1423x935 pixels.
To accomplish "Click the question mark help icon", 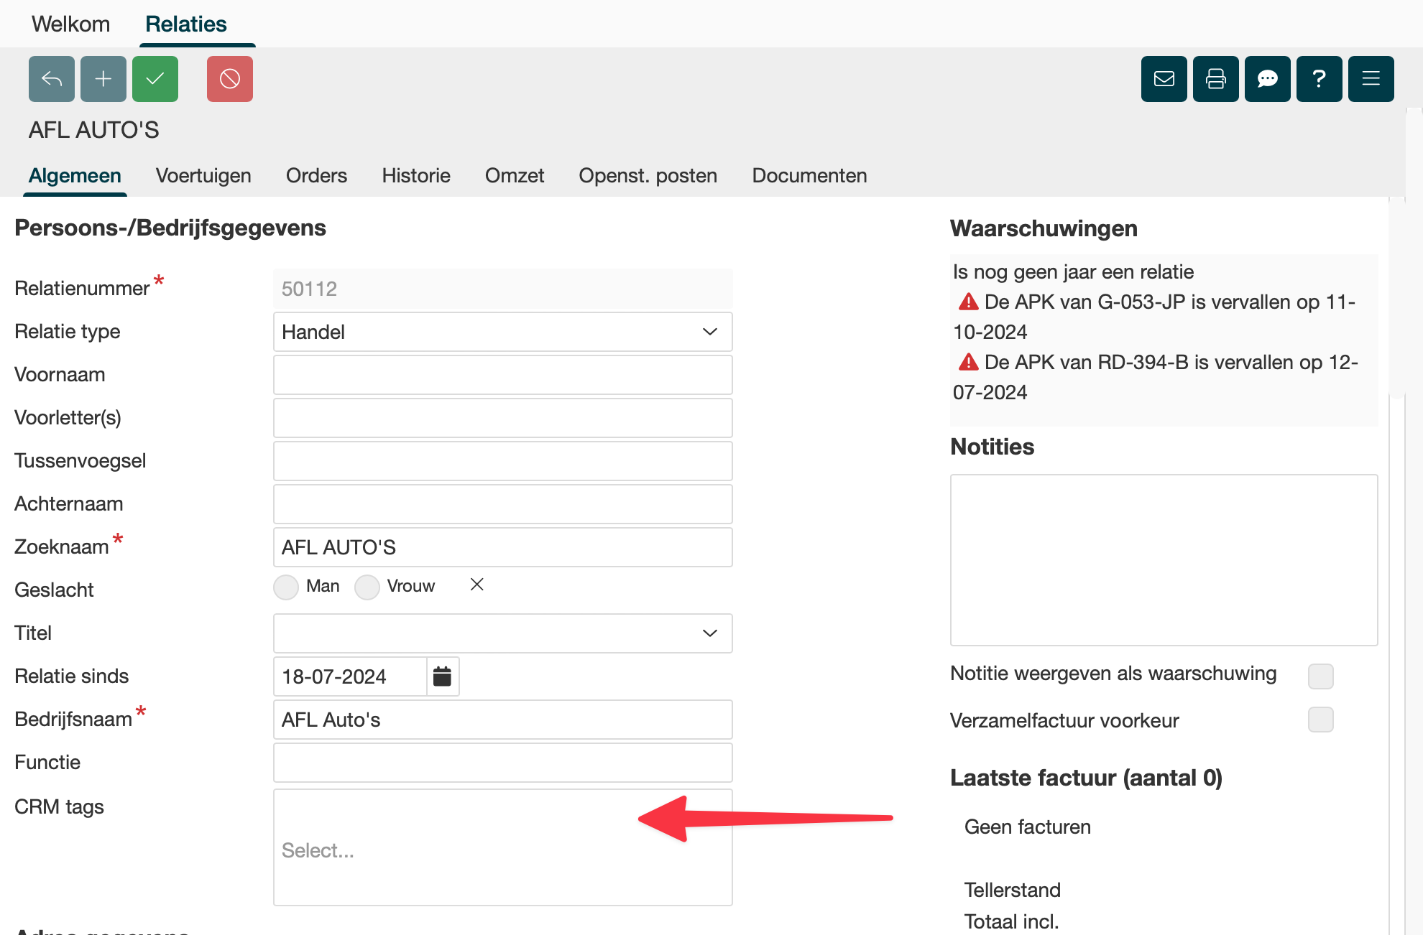I will (1320, 79).
